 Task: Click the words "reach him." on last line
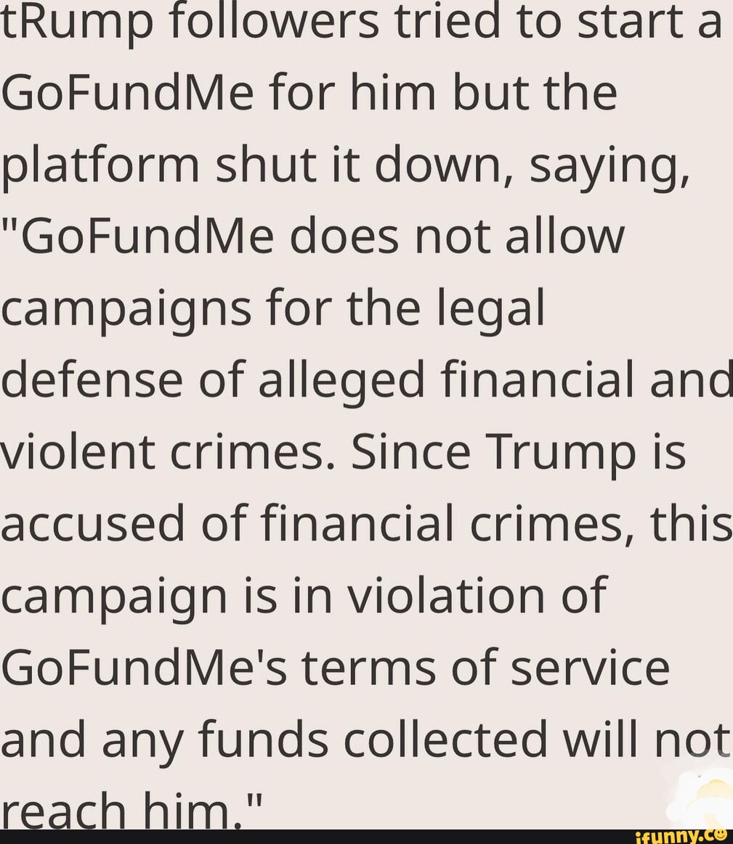(x=123, y=810)
